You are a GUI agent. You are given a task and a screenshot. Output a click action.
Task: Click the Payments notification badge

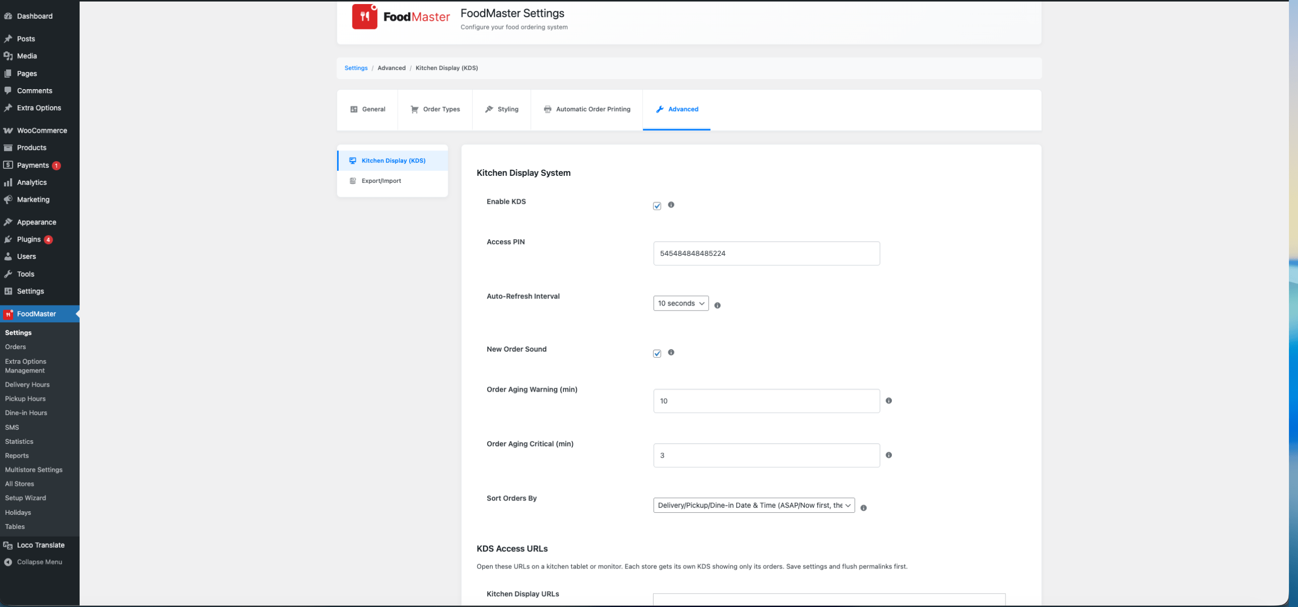click(57, 165)
